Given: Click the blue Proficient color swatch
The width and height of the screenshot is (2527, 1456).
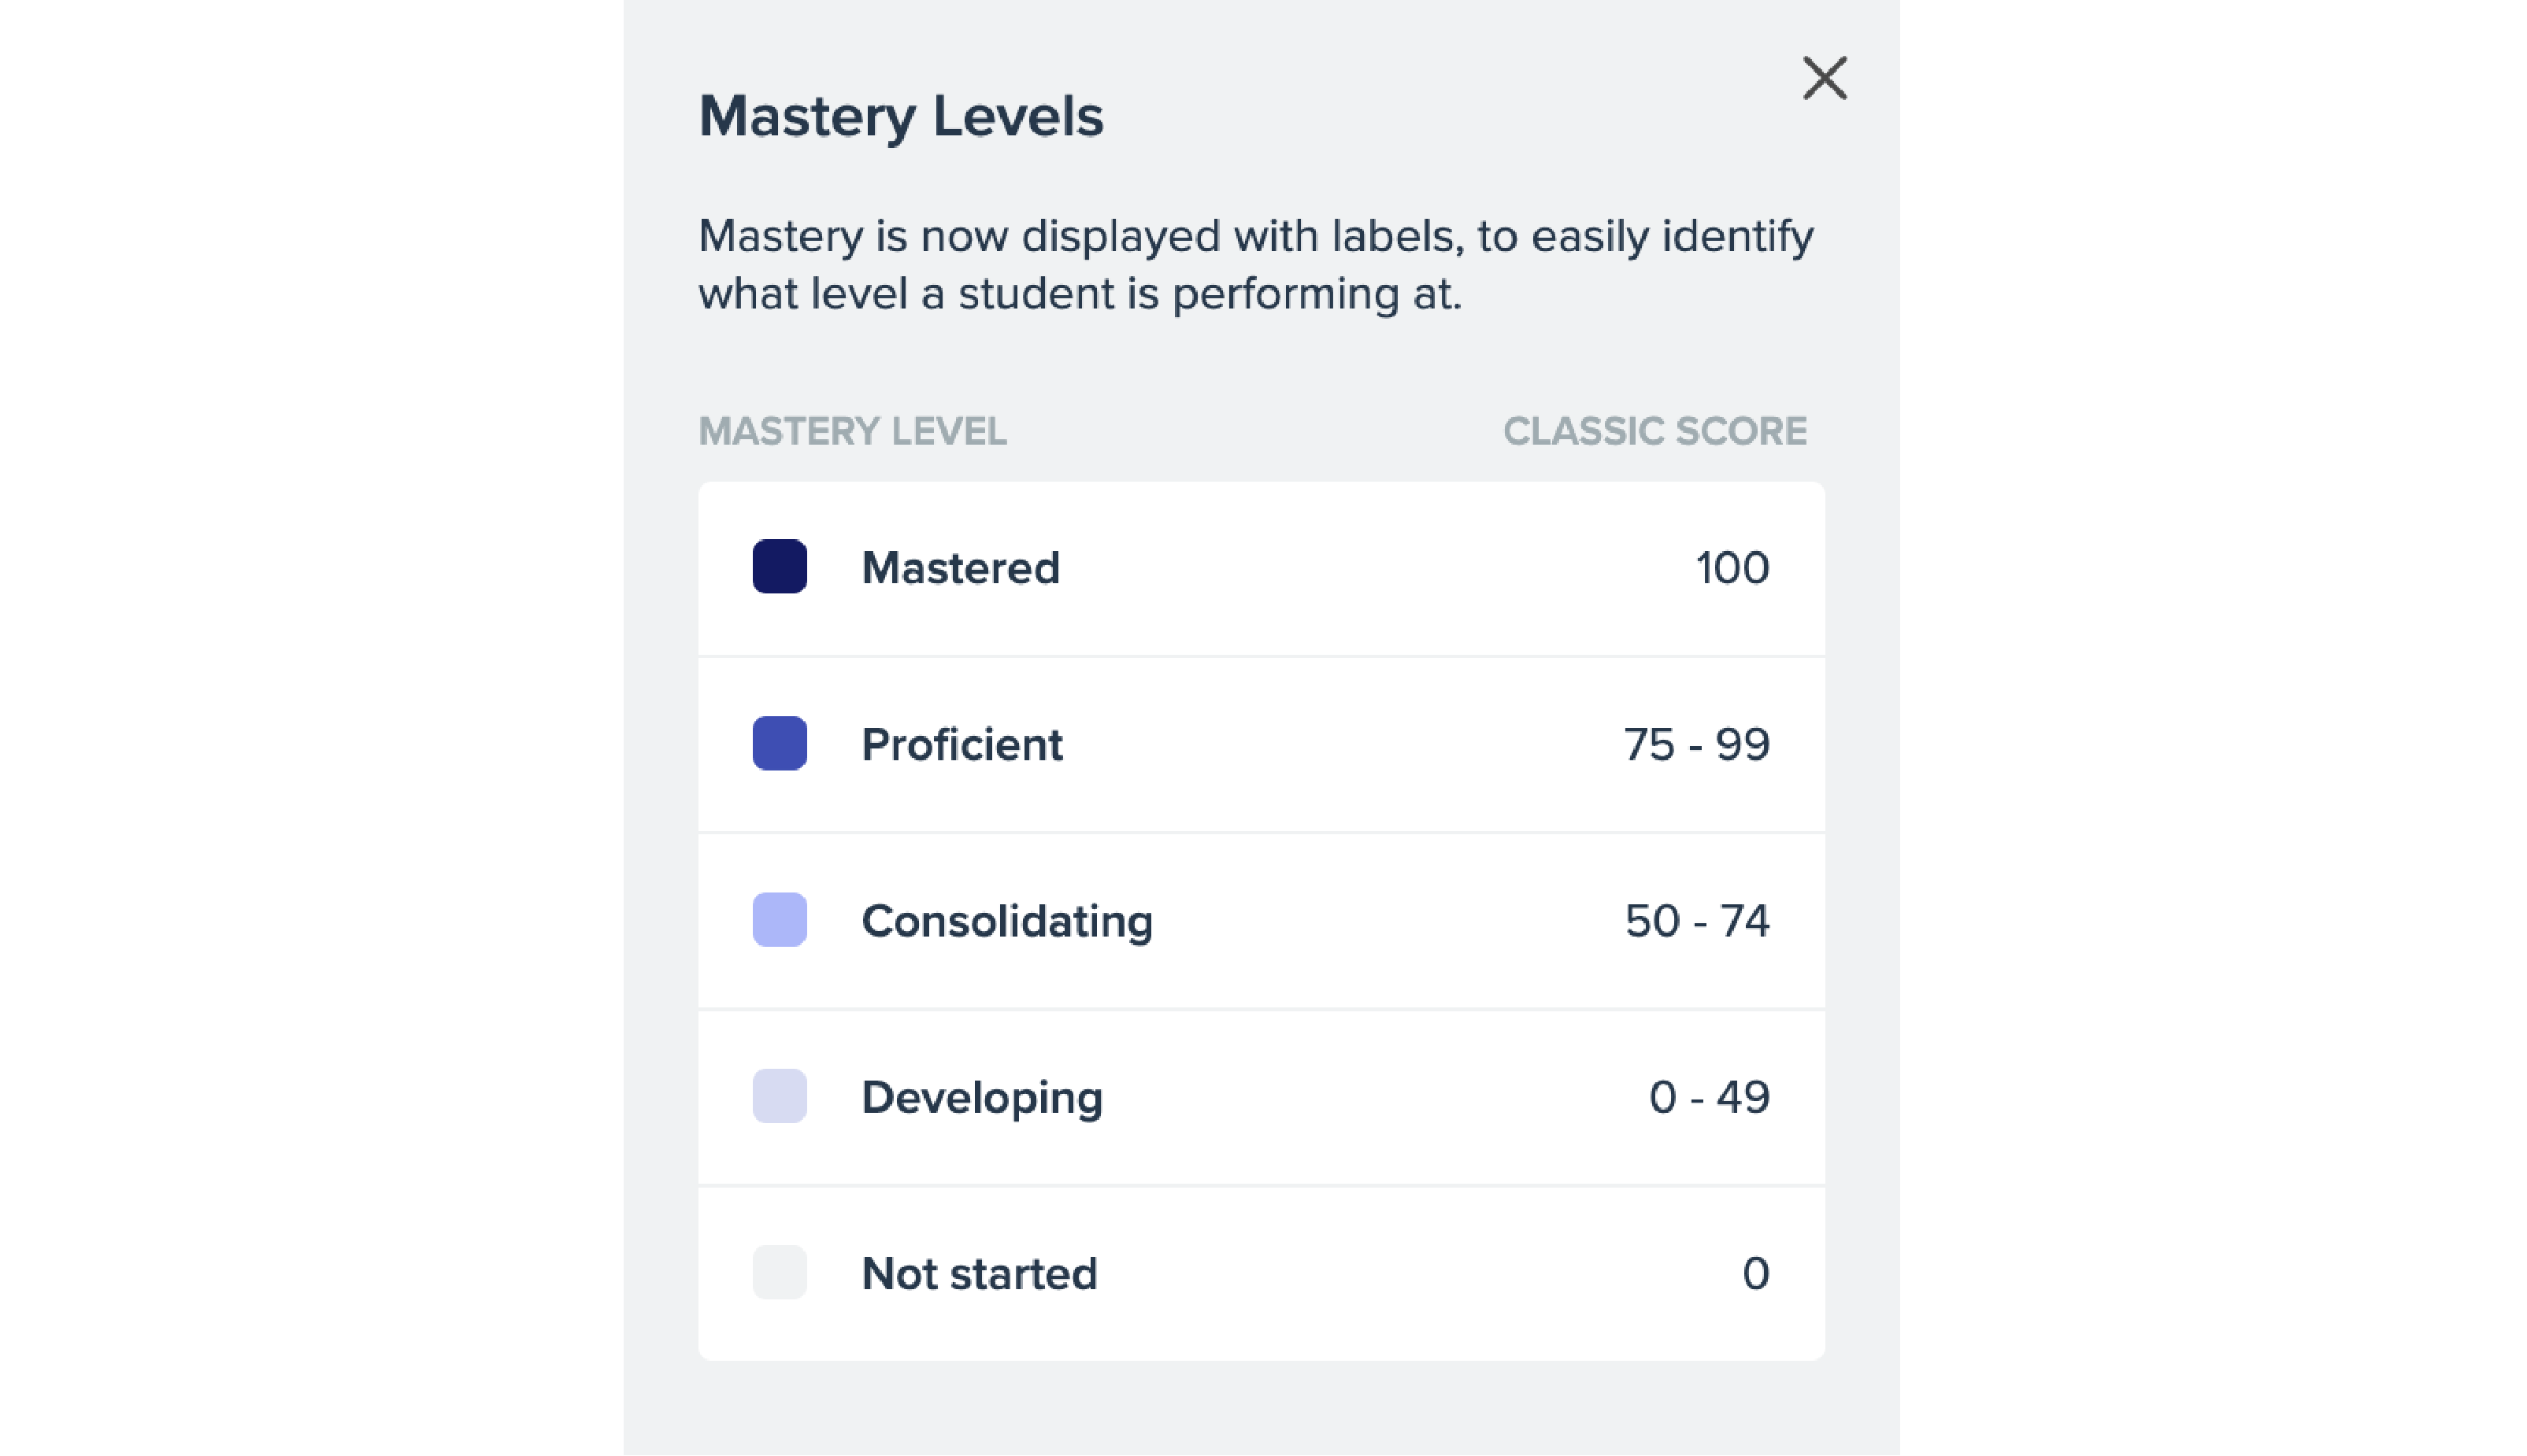Looking at the screenshot, I should [780, 743].
